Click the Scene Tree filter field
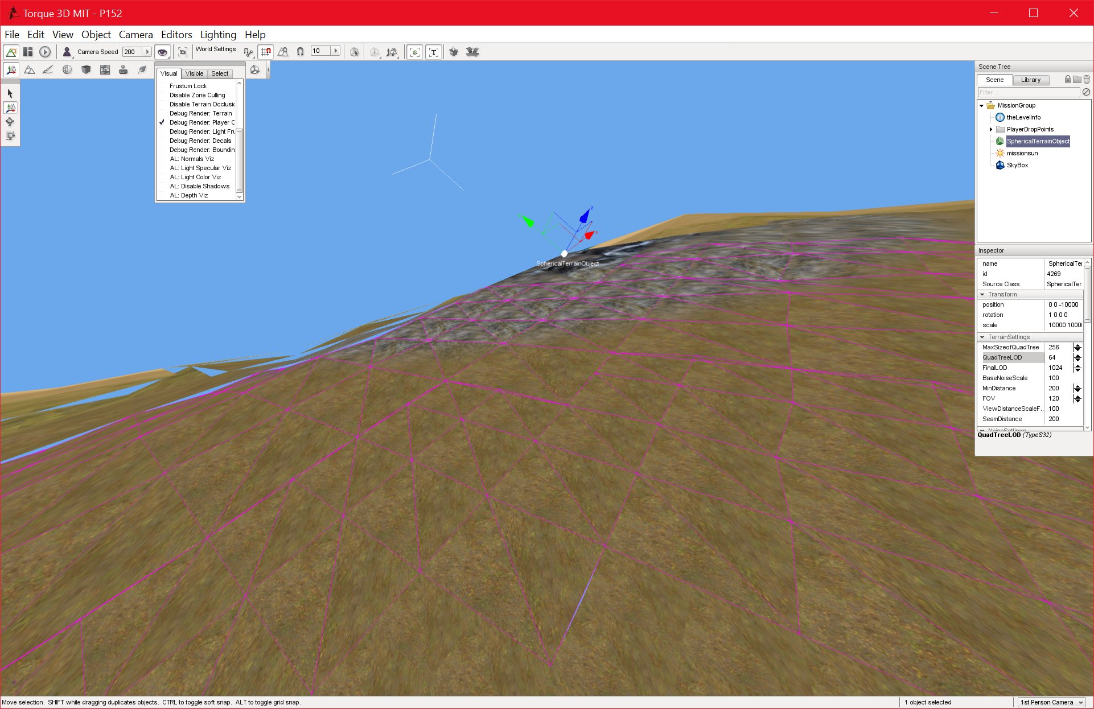 pyautogui.click(x=1029, y=92)
